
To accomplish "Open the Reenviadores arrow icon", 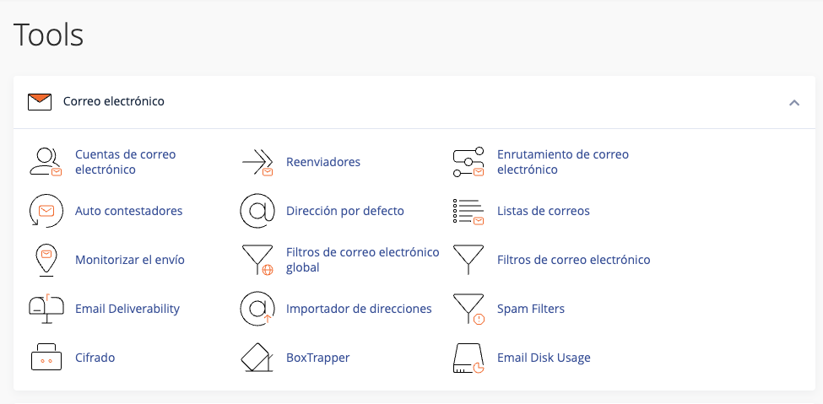I will (x=257, y=162).
